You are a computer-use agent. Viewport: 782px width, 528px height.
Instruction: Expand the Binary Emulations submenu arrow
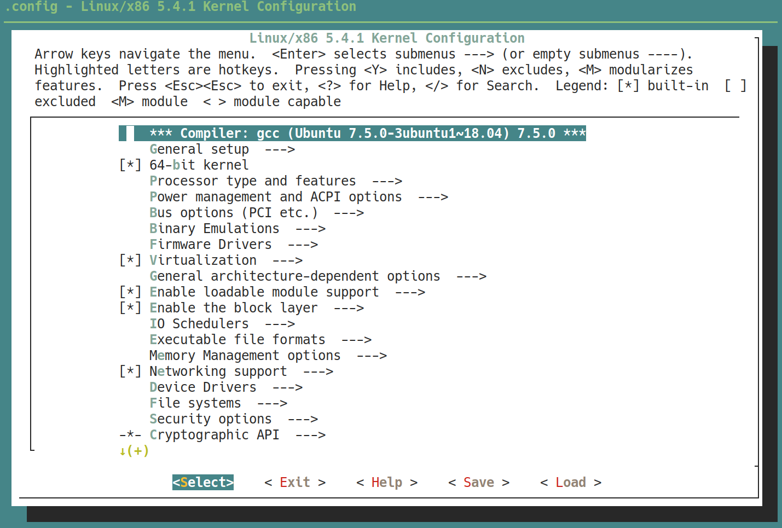click(310, 229)
